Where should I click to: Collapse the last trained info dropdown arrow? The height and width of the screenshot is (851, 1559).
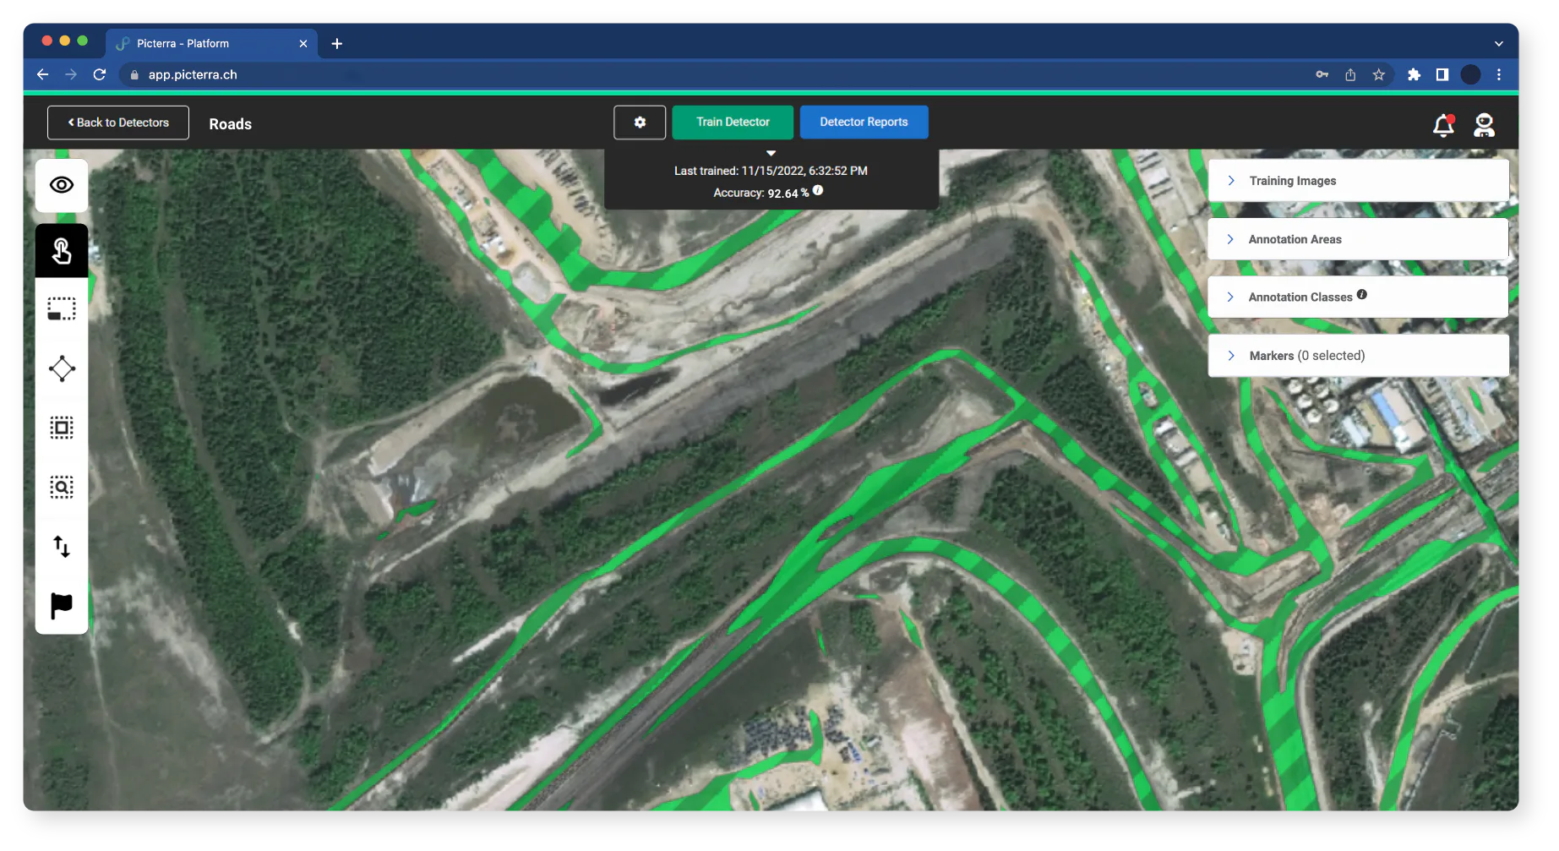pyautogui.click(x=771, y=153)
